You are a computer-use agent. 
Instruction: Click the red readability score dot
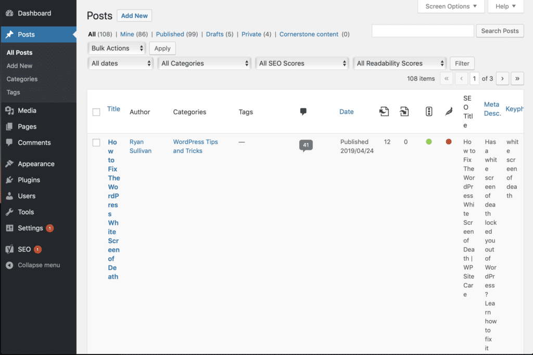(x=449, y=142)
